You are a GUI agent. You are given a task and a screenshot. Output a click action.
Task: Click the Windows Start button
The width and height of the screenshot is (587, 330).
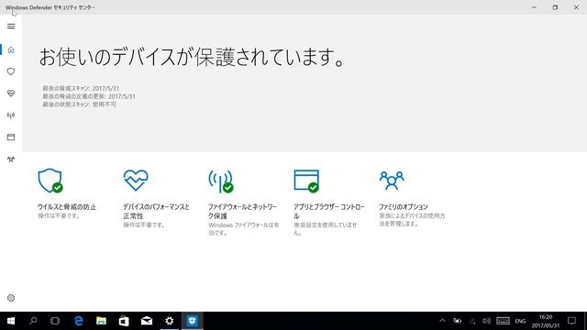[11, 321]
